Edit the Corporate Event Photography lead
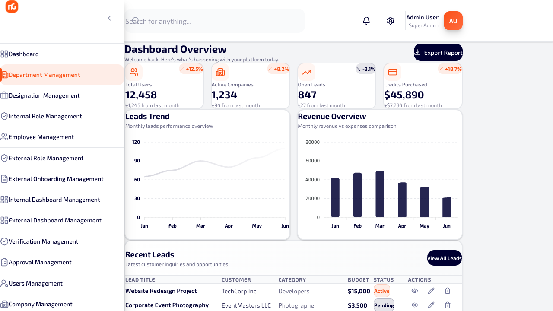Screen dimensions: 553x311 (431, 305)
